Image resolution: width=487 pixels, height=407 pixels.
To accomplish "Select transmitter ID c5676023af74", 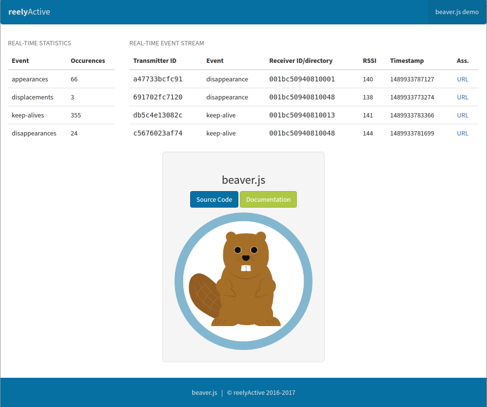I will (158, 133).
